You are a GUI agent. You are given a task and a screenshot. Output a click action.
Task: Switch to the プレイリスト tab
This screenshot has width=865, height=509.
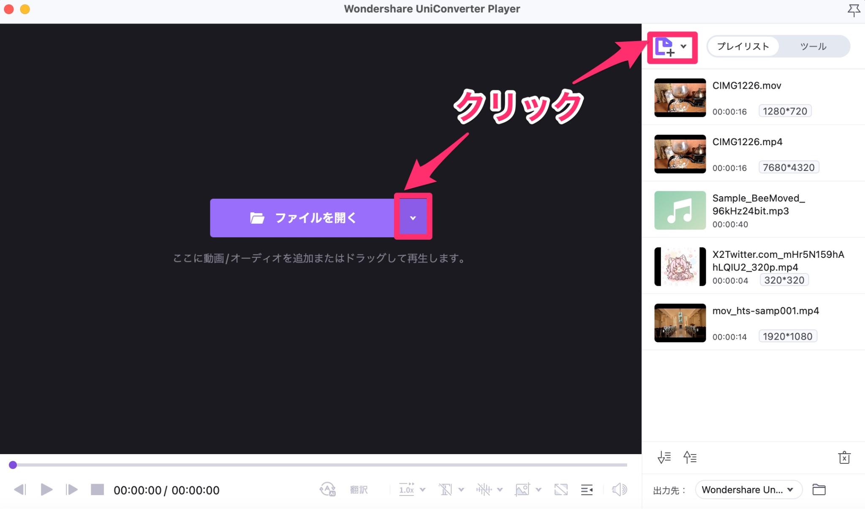pyautogui.click(x=743, y=46)
